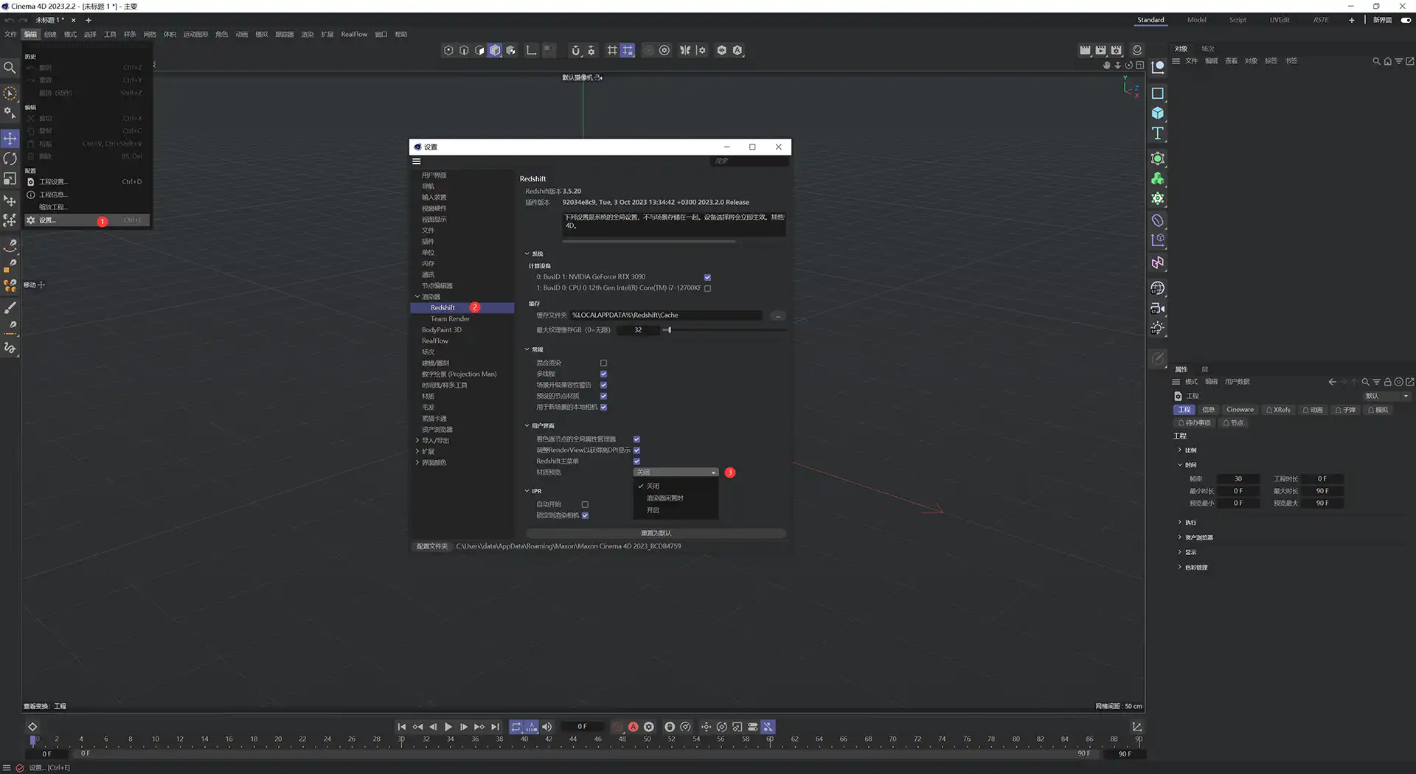Click the 帧率 value field showing 30
Viewport: 1416px width, 774px height.
(x=1238, y=478)
